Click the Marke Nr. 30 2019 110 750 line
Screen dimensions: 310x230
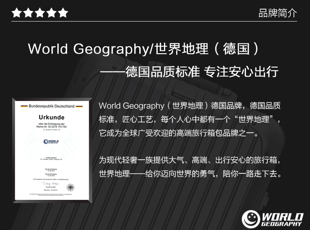point(51,127)
